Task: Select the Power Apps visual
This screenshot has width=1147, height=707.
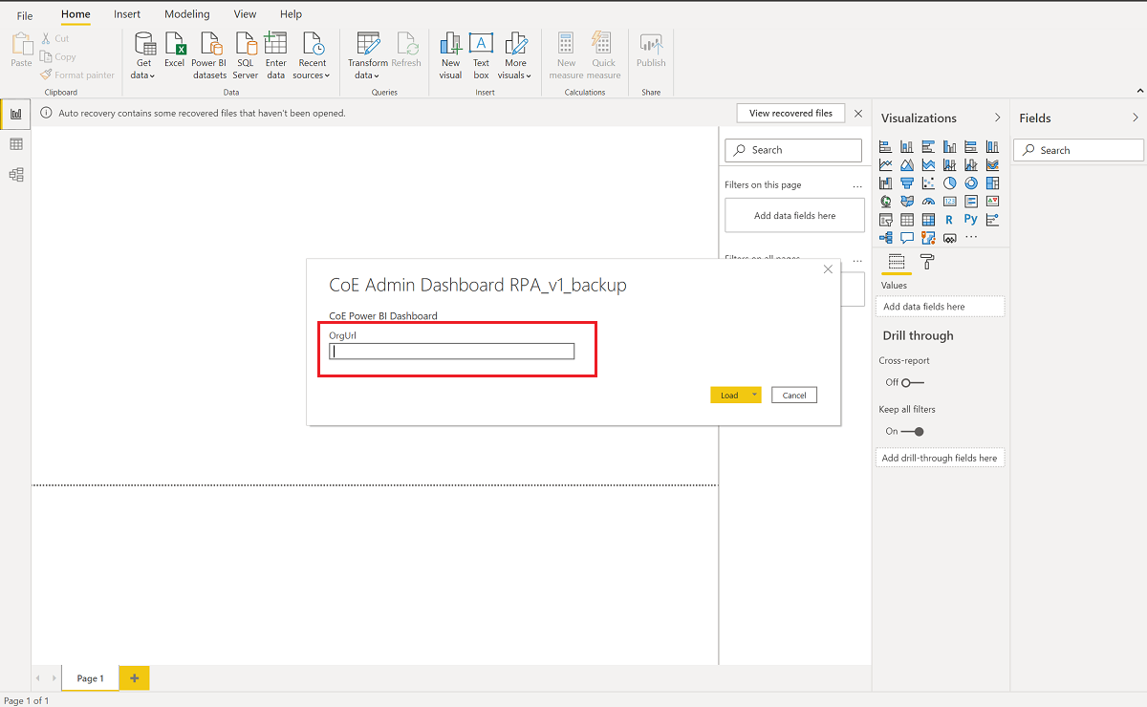Action: click(949, 238)
